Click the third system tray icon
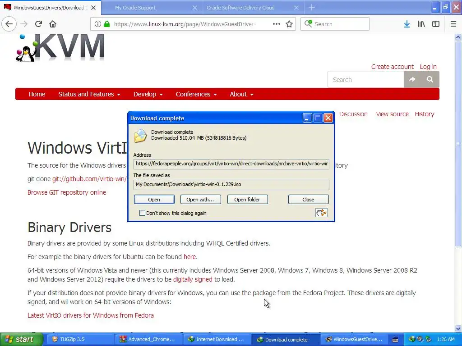Image resolution: width=462 pixels, height=346 pixels. (x=428, y=339)
